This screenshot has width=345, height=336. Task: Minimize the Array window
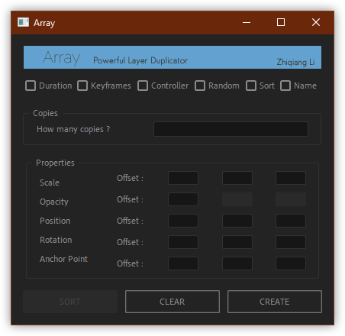pos(247,22)
